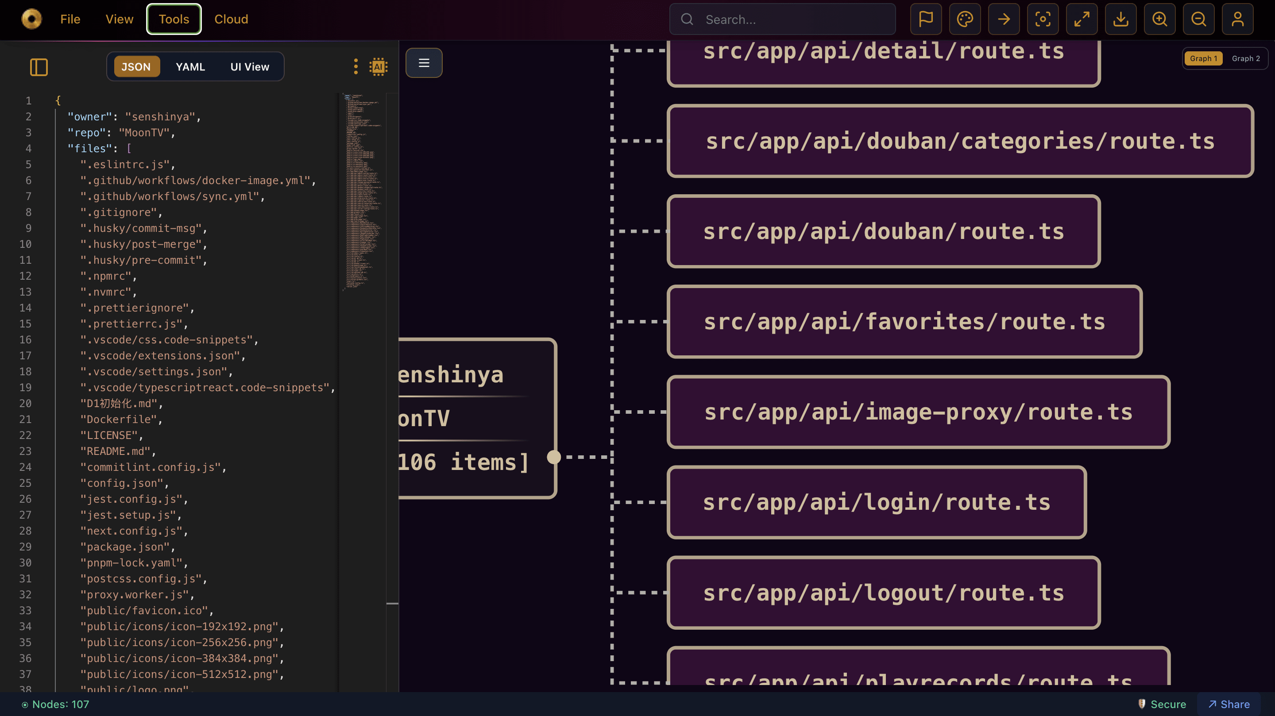Viewport: 1275px width, 716px height.
Task: Open the File menu
Action: [70, 19]
